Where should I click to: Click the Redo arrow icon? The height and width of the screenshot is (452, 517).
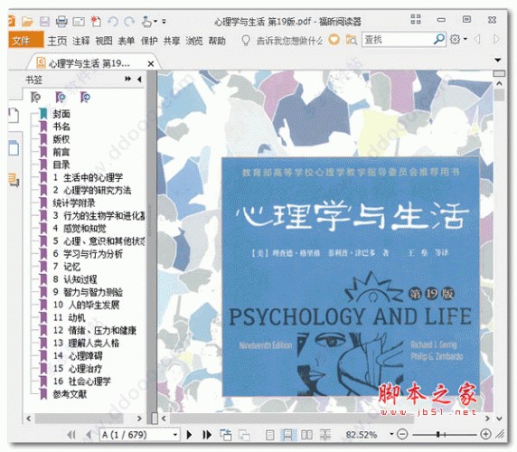[129, 22]
